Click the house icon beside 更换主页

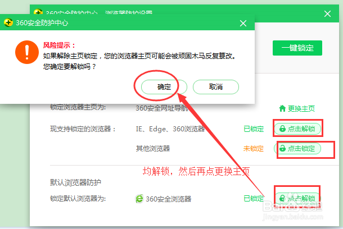282,108
